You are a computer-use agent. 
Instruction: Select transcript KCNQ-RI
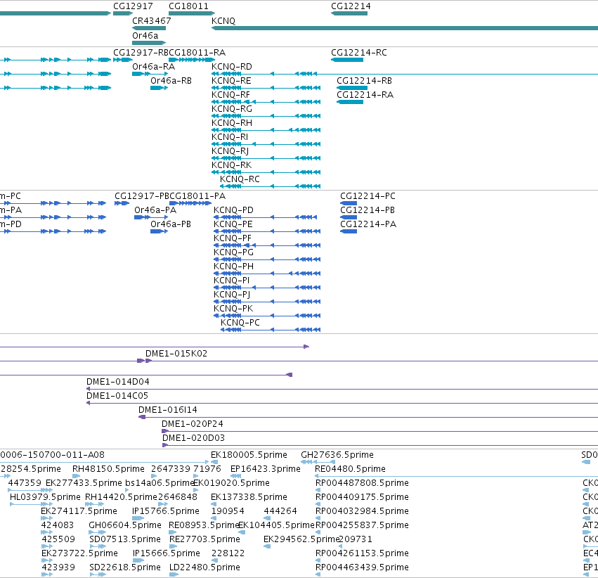tap(266, 144)
